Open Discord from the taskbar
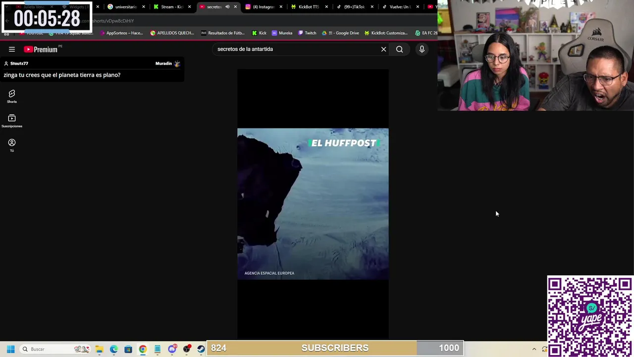The image size is (634, 357). (172, 349)
